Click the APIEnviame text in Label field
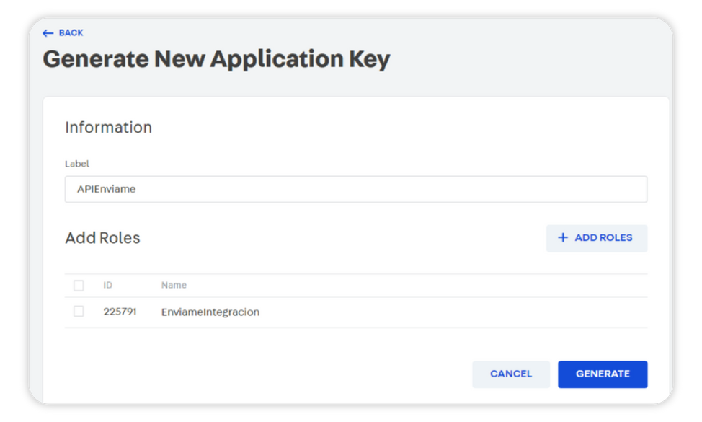This screenshot has height=422, width=702. (107, 189)
